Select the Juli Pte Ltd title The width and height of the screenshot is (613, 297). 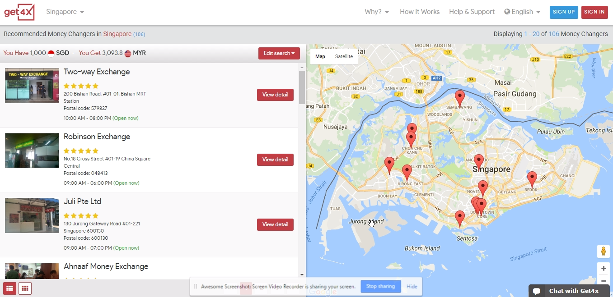click(82, 202)
